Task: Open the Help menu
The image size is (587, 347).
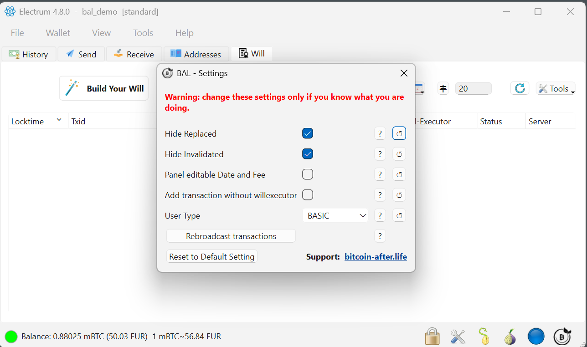Action: coord(185,33)
